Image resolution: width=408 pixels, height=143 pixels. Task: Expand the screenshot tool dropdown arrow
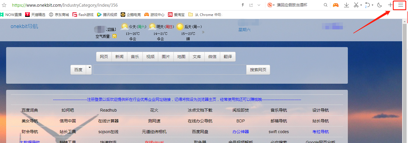(x=361, y=5)
